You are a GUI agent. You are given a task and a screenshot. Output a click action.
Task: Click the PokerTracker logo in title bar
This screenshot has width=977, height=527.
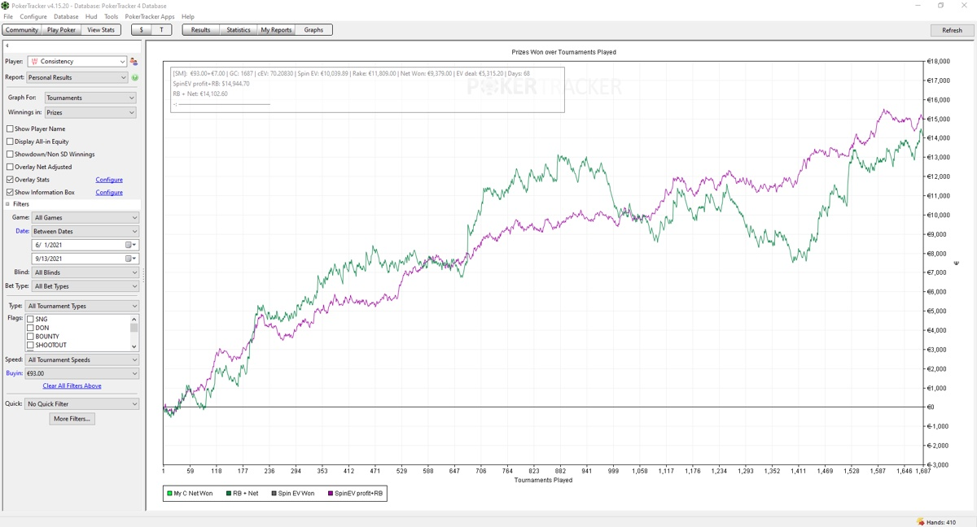tap(6, 6)
